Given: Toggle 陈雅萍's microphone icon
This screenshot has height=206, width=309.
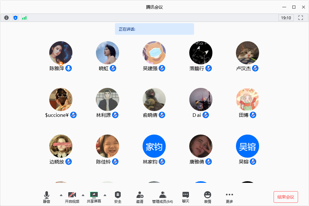Looking at the screenshot, I should (x=69, y=68).
